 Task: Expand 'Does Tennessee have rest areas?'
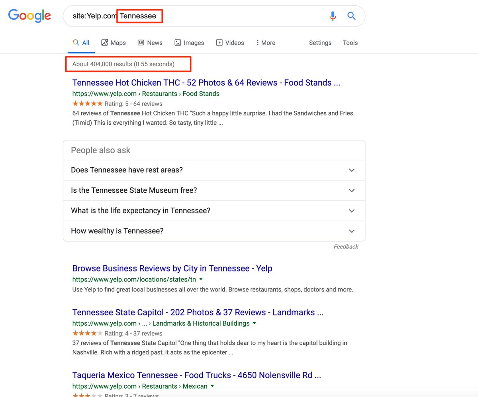point(214,170)
